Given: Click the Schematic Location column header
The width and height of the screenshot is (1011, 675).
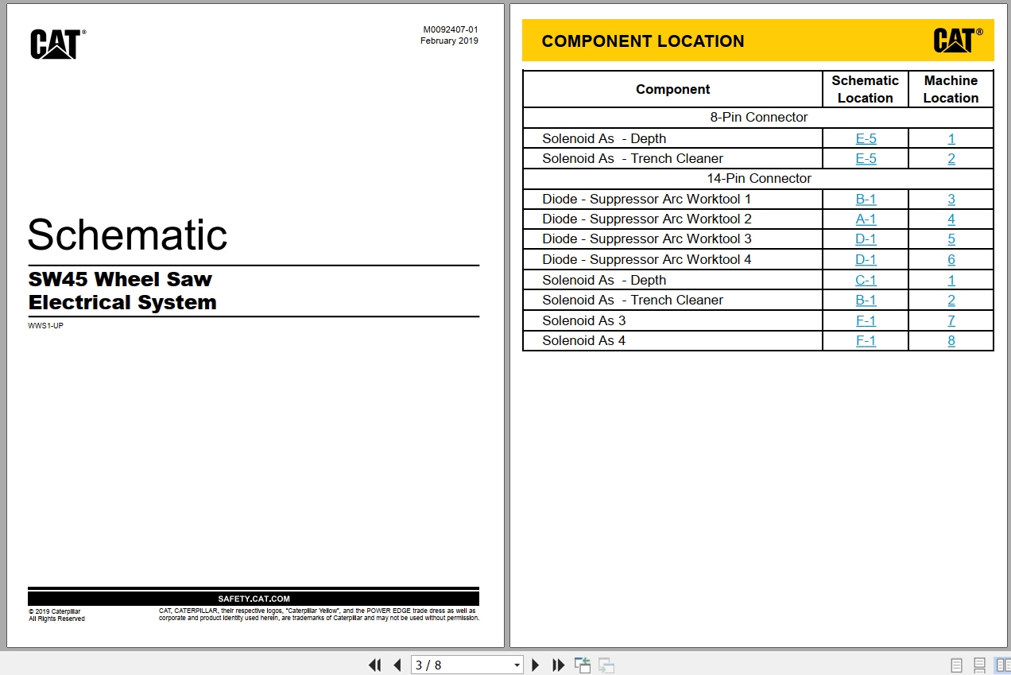Looking at the screenshot, I should [x=866, y=89].
